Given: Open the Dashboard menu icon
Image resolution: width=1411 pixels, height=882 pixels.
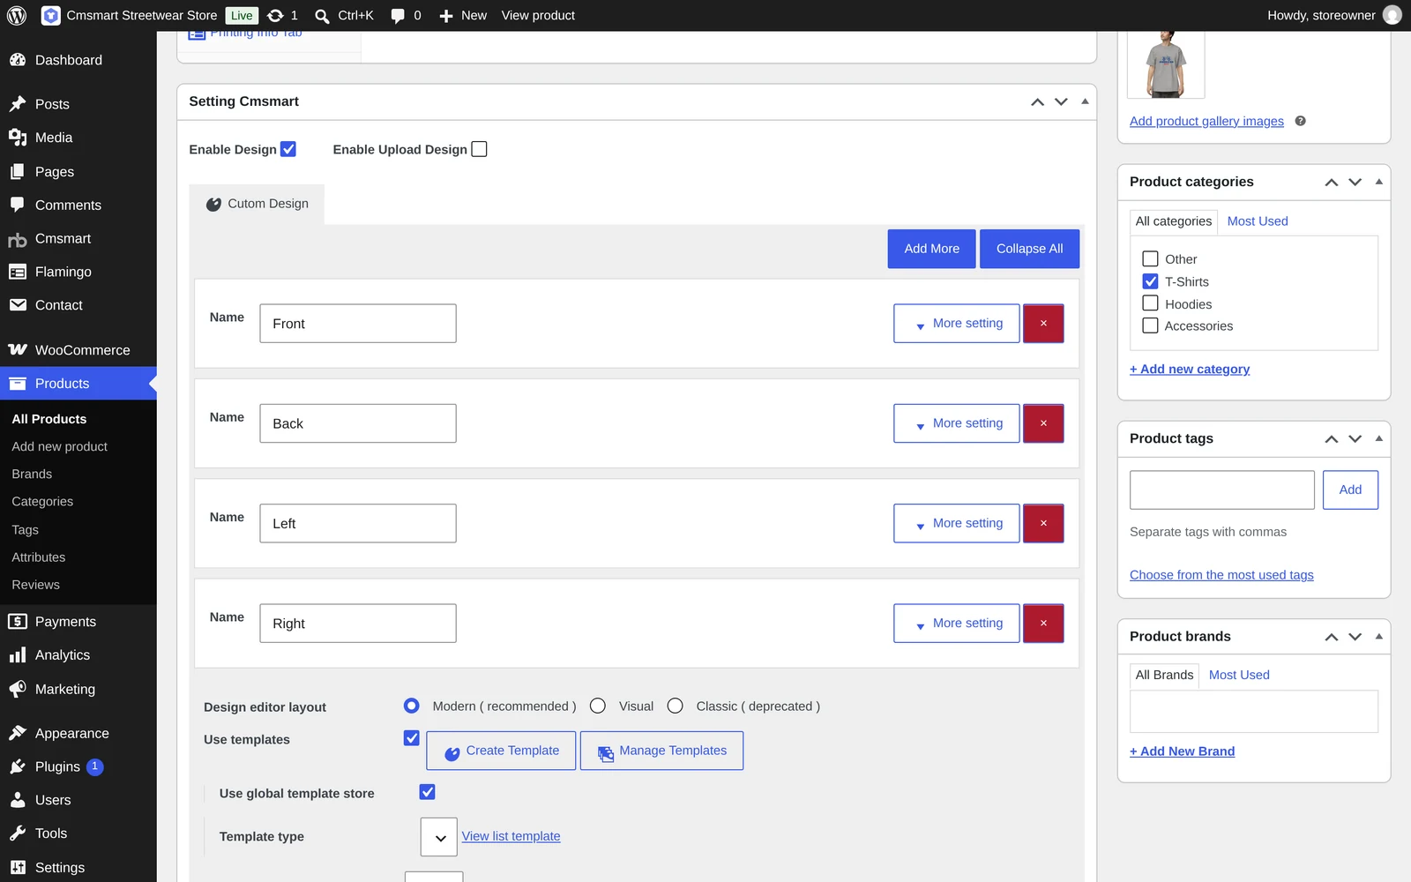Looking at the screenshot, I should point(18,60).
